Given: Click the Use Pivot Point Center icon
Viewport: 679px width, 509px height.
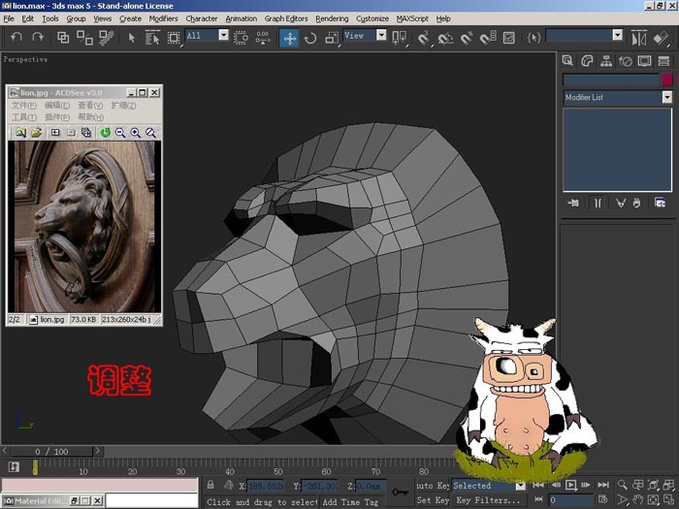Looking at the screenshot, I should coord(399,38).
